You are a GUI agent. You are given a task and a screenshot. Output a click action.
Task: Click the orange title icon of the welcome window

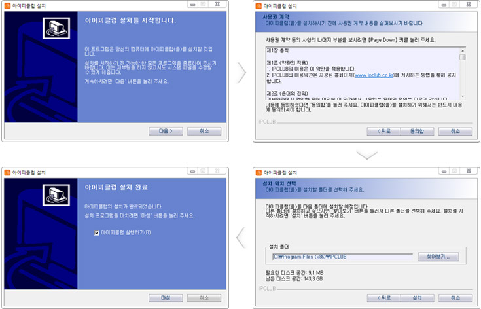7,6
